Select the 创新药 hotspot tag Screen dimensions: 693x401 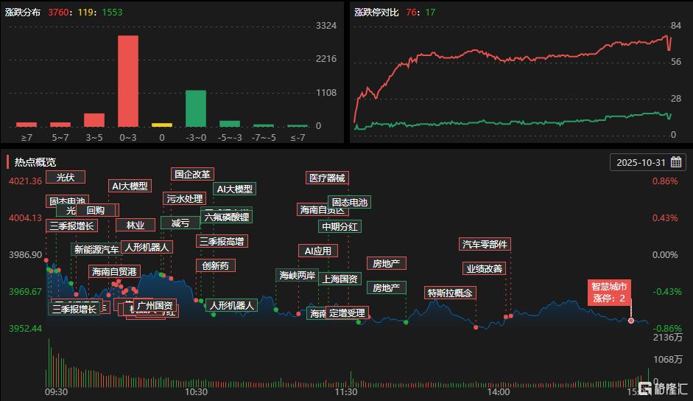coord(216,265)
